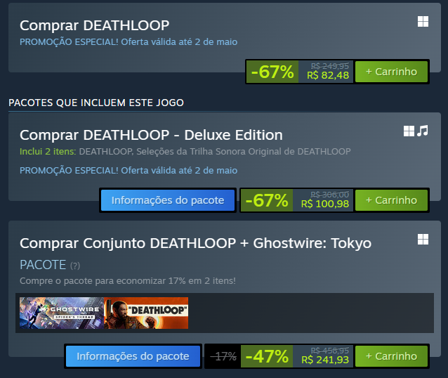This screenshot has width=448, height=378.
Task: Open Deluxe Edition package information
Action: point(168,200)
